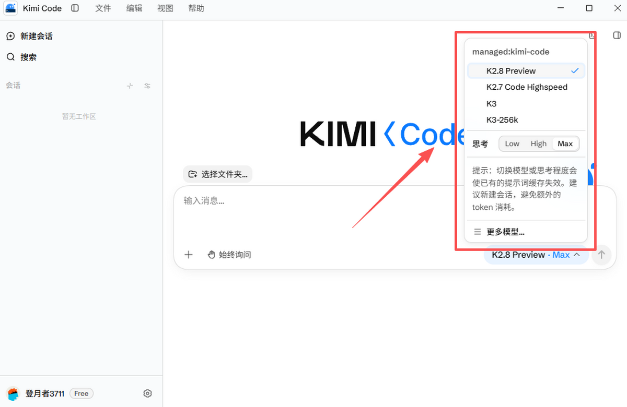Maximize the Kimi Code window
This screenshot has height=407, width=627.
pos(589,8)
